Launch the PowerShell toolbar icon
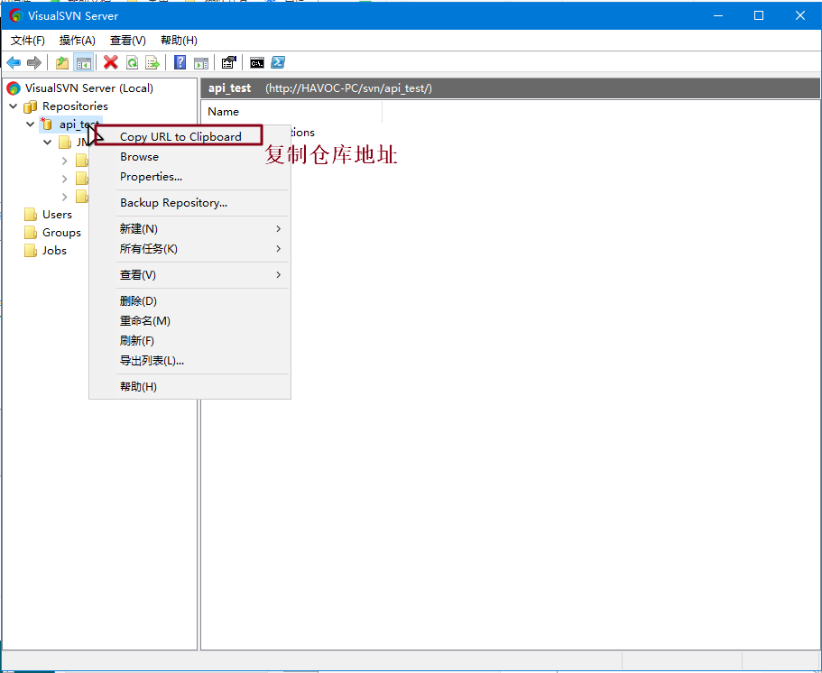Viewport: 822px width, 673px height. point(278,62)
